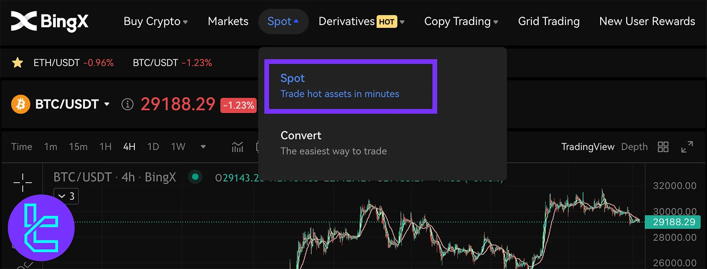Screen dimensions: 707x269
Task: Click the purple round logo badge
Action: (x=41, y=228)
